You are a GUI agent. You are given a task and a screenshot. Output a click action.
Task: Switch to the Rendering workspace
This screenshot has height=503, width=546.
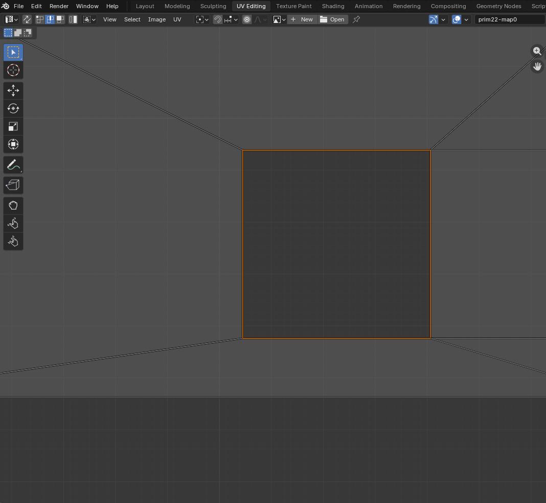point(407,6)
